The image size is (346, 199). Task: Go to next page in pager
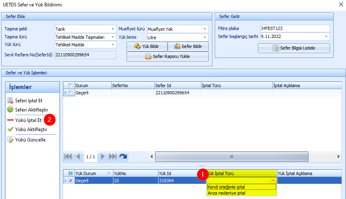[x=103, y=157]
